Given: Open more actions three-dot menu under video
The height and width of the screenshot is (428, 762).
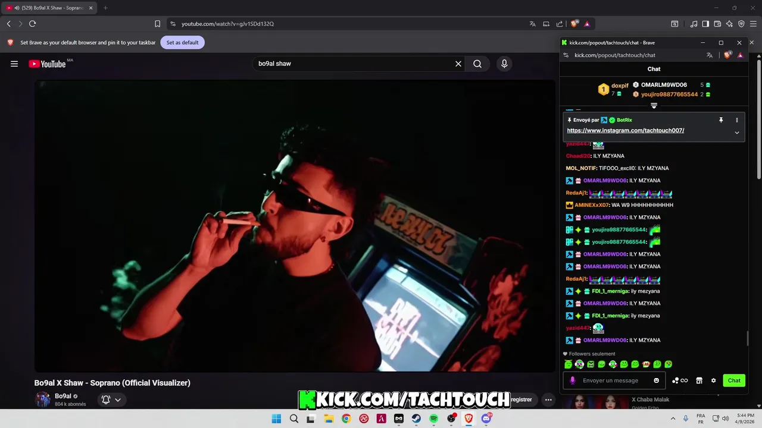Looking at the screenshot, I should click(548, 399).
